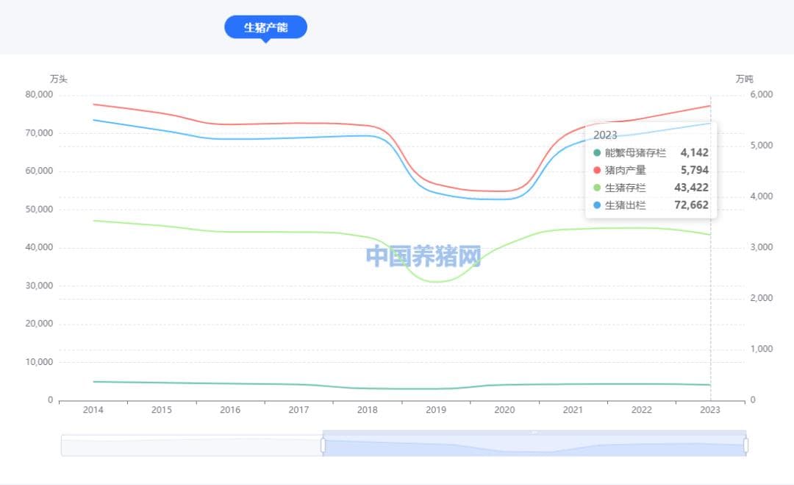Click the blue dot beside 生猪出栏

tap(597, 205)
